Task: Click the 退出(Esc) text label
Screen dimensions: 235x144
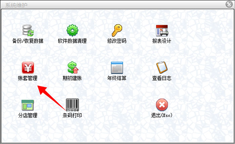Action: coord(162,115)
